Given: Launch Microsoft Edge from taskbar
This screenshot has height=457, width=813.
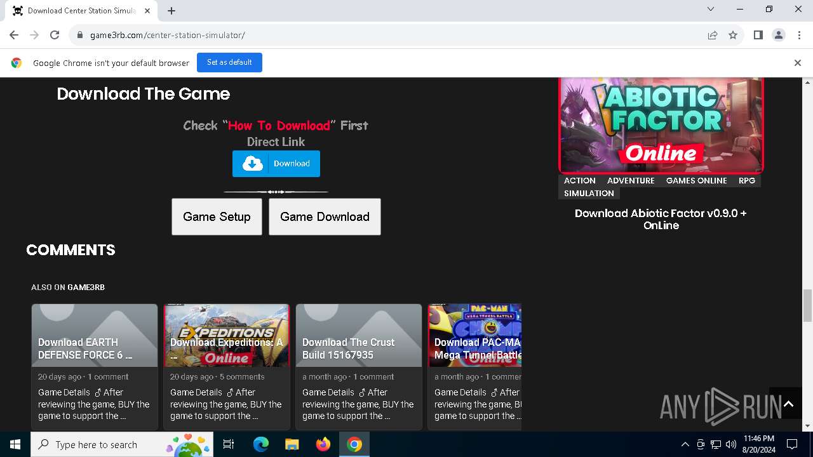Looking at the screenshot, I should click(x=261, y=444).
